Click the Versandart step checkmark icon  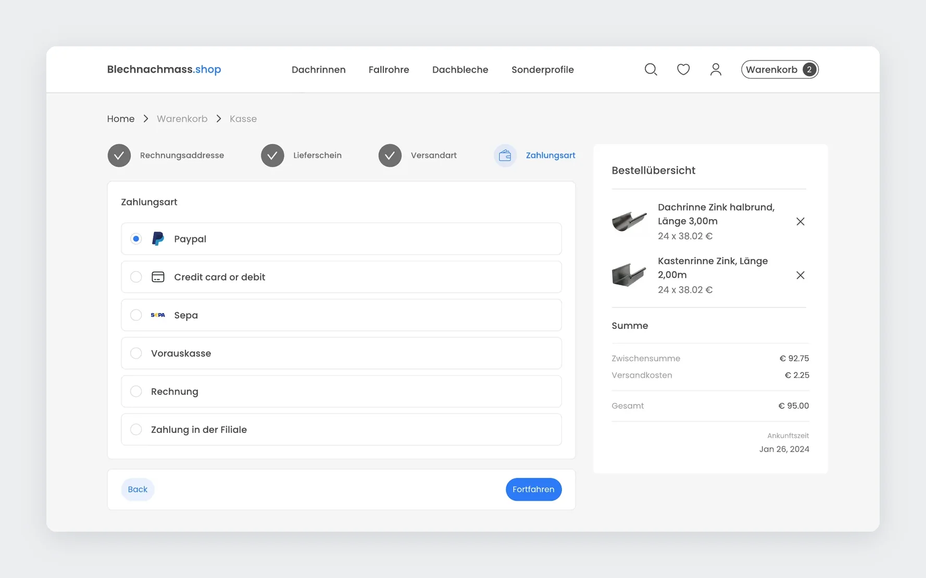click(x=390, y=155)
